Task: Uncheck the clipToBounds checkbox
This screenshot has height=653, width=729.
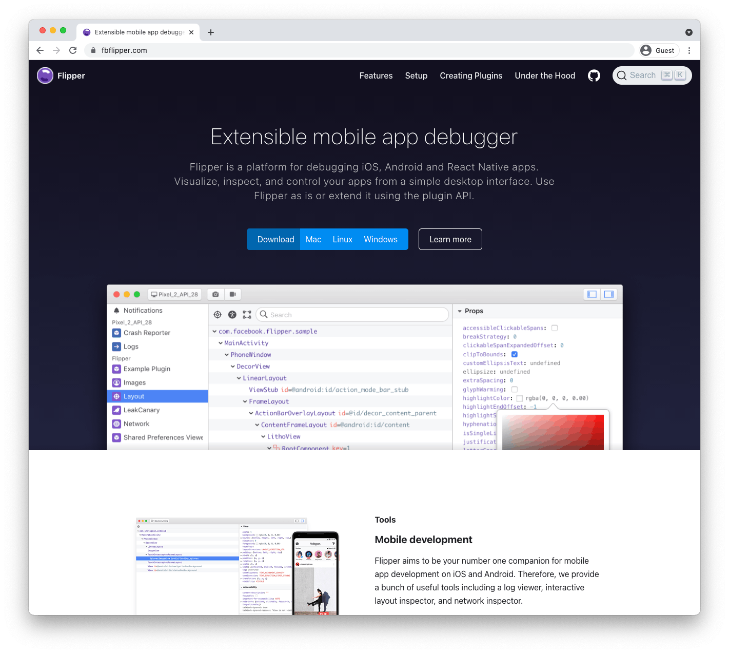Action: 515,354
